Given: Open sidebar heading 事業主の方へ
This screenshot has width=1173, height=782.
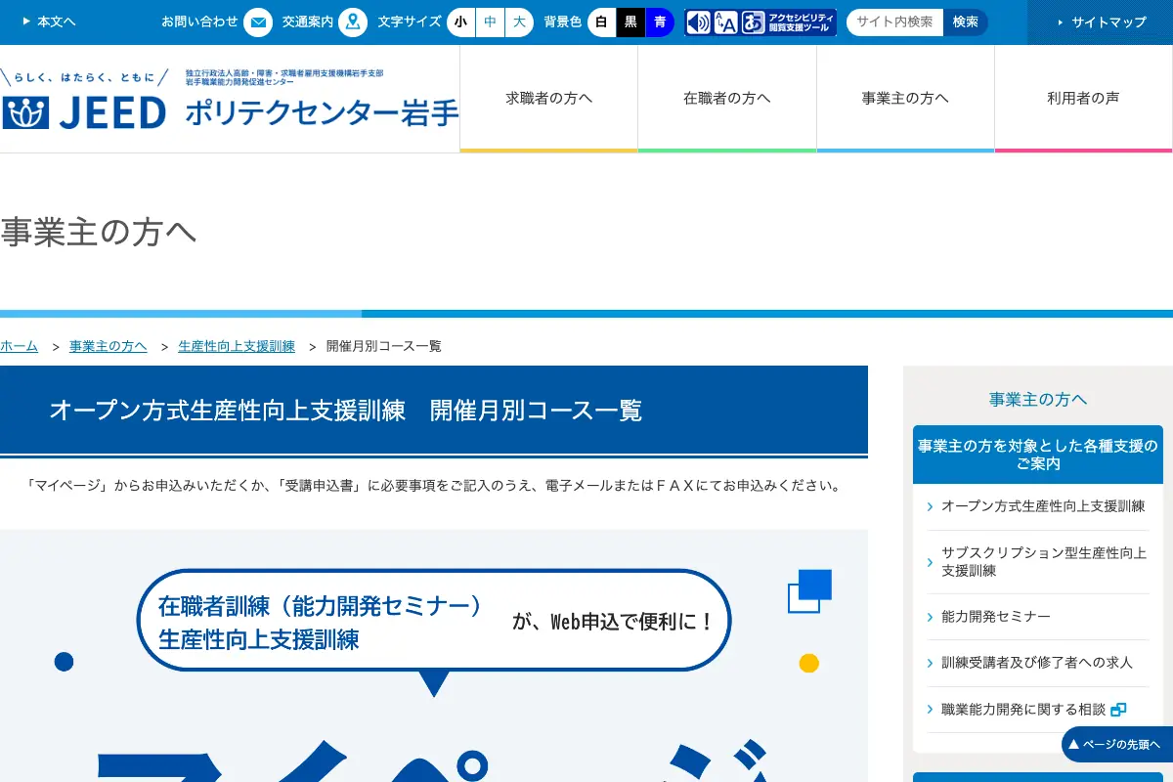Looking at the screenshot, I should 1038,399.
